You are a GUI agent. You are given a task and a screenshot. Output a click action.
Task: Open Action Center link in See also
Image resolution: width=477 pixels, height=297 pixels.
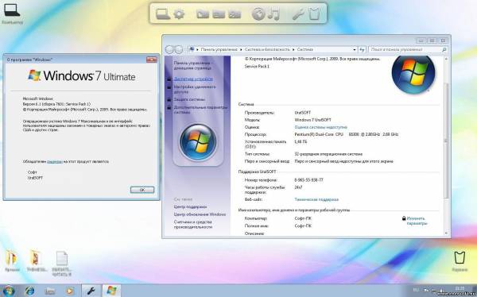pyautogui.click(x=191, y=206)
